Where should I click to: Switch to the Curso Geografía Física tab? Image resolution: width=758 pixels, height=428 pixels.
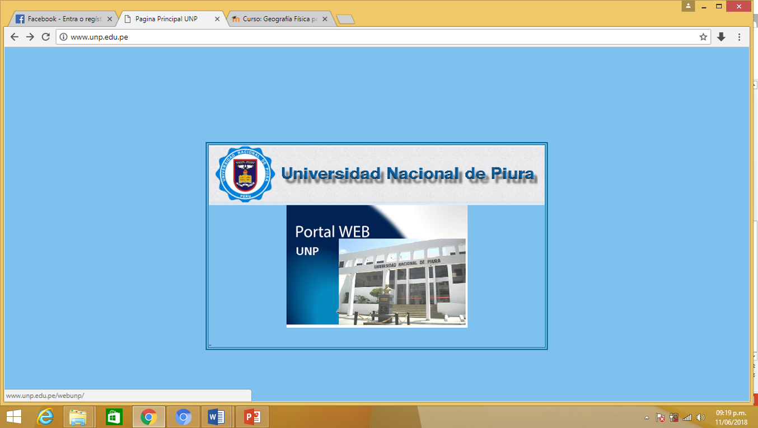point(274,18)
